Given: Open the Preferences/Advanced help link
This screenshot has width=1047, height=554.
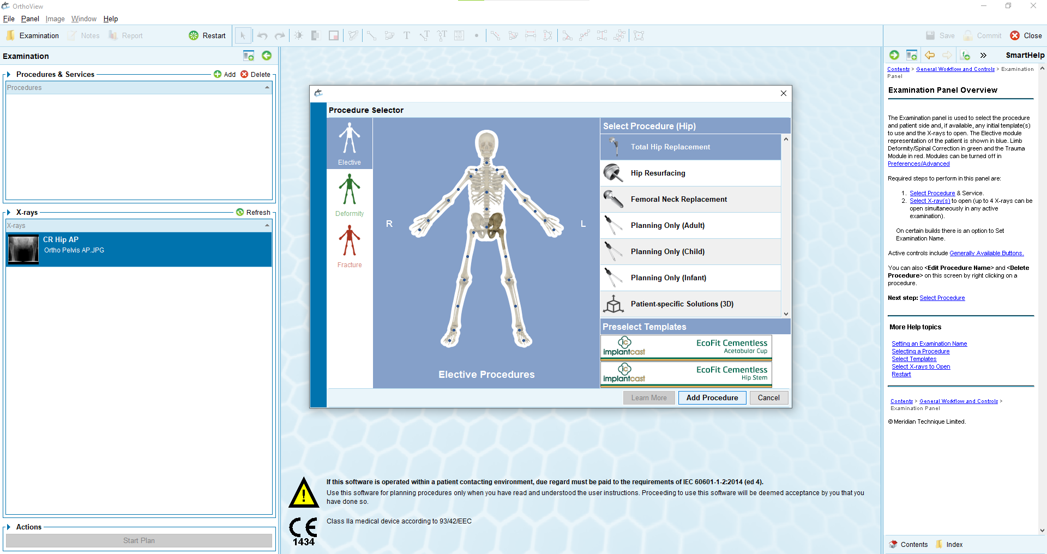Looking at the screenshot, I should 918,164.
